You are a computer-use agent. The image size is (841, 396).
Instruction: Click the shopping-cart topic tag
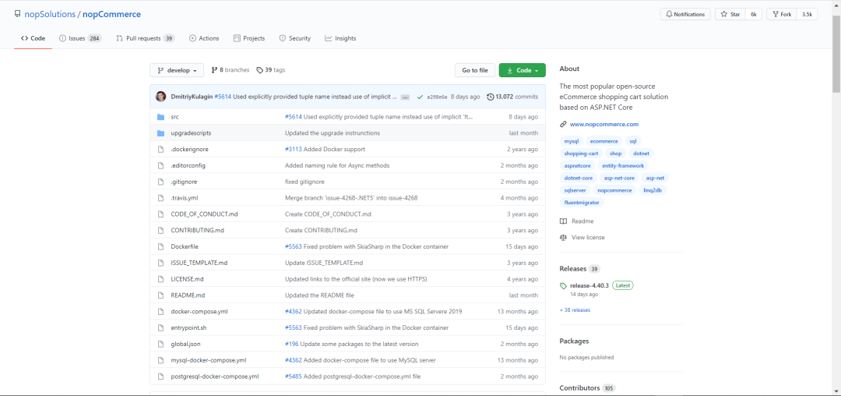tap(581, 154)
